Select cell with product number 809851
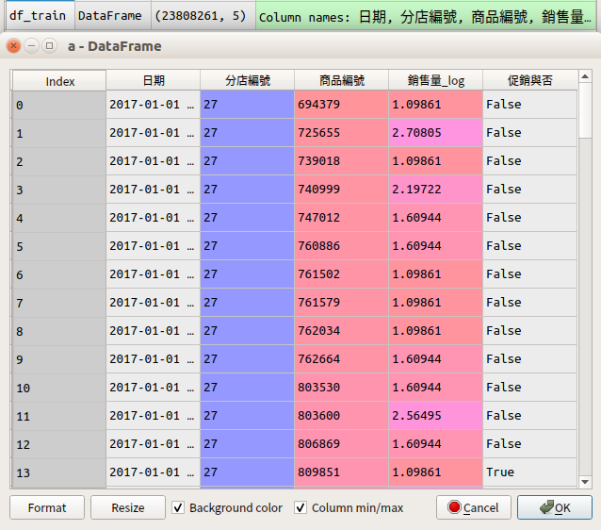The height and width of the screenshot is (530, 601). tap(342, 472)
